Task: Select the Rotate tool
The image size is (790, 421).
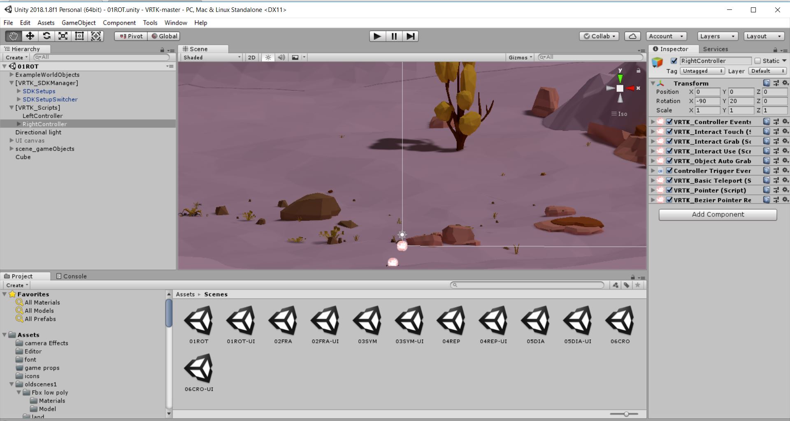Action: (46, 36)
